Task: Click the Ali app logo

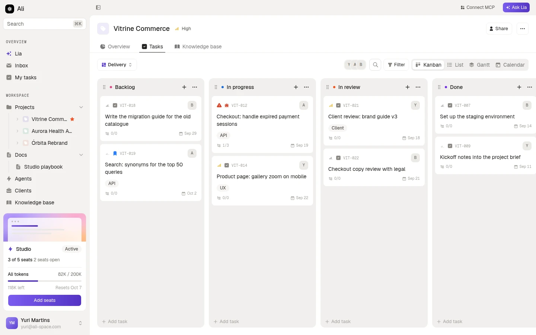Action: pos(10,9)
